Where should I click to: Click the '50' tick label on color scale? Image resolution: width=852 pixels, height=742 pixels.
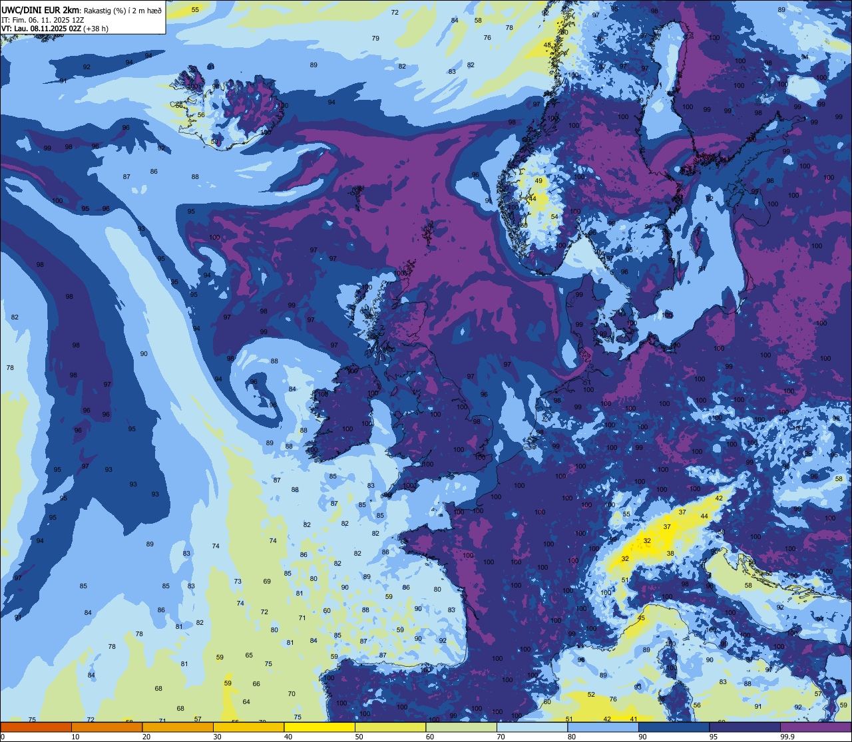click(x=359, y=737)
